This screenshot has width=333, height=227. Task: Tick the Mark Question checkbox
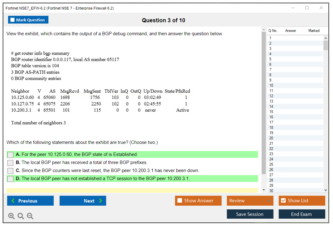pyautogui.click(x=13, y=20)
